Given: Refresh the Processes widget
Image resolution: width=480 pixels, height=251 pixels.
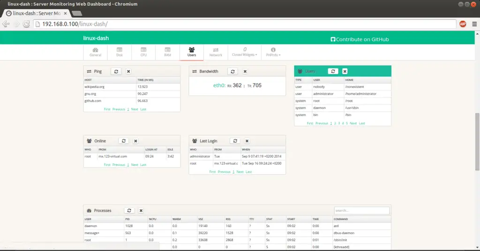Looking at the screenshot, I should [x=129, y=211].
